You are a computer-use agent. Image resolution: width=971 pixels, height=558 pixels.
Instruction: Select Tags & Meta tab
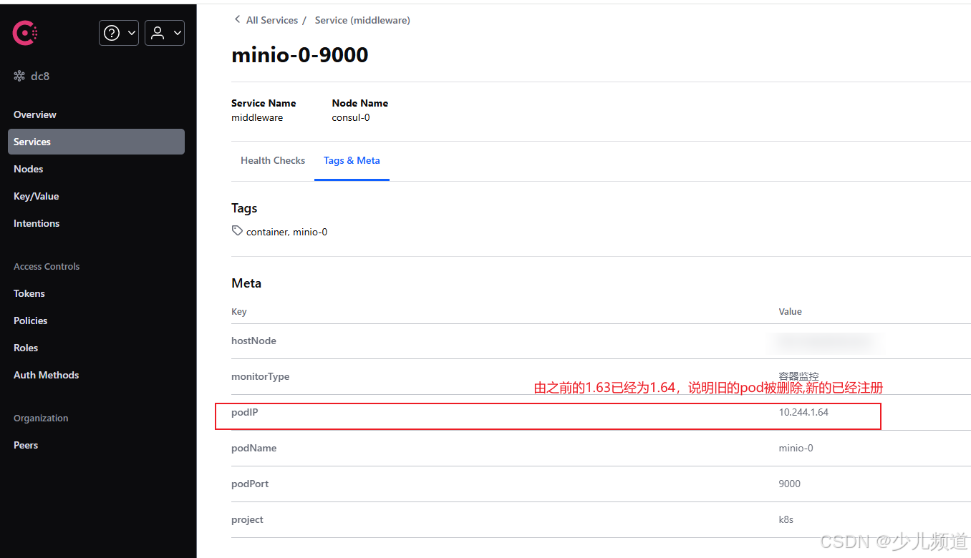[x=352, y=160]
